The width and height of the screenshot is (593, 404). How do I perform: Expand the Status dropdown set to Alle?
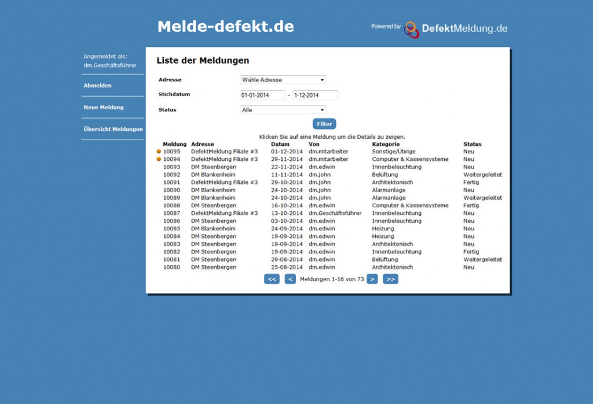pos(283,110)
